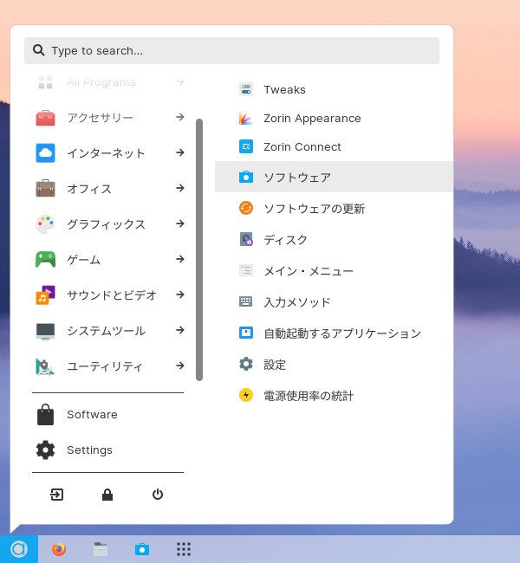Image resolution: width=520 pixels, height=563 pixels.
Task: Click the サウンドとビデオ media icon
Action: coord(45,295)
